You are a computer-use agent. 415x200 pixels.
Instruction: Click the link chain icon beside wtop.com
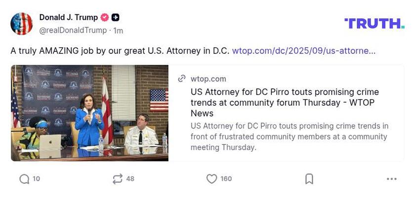(182, 79)
